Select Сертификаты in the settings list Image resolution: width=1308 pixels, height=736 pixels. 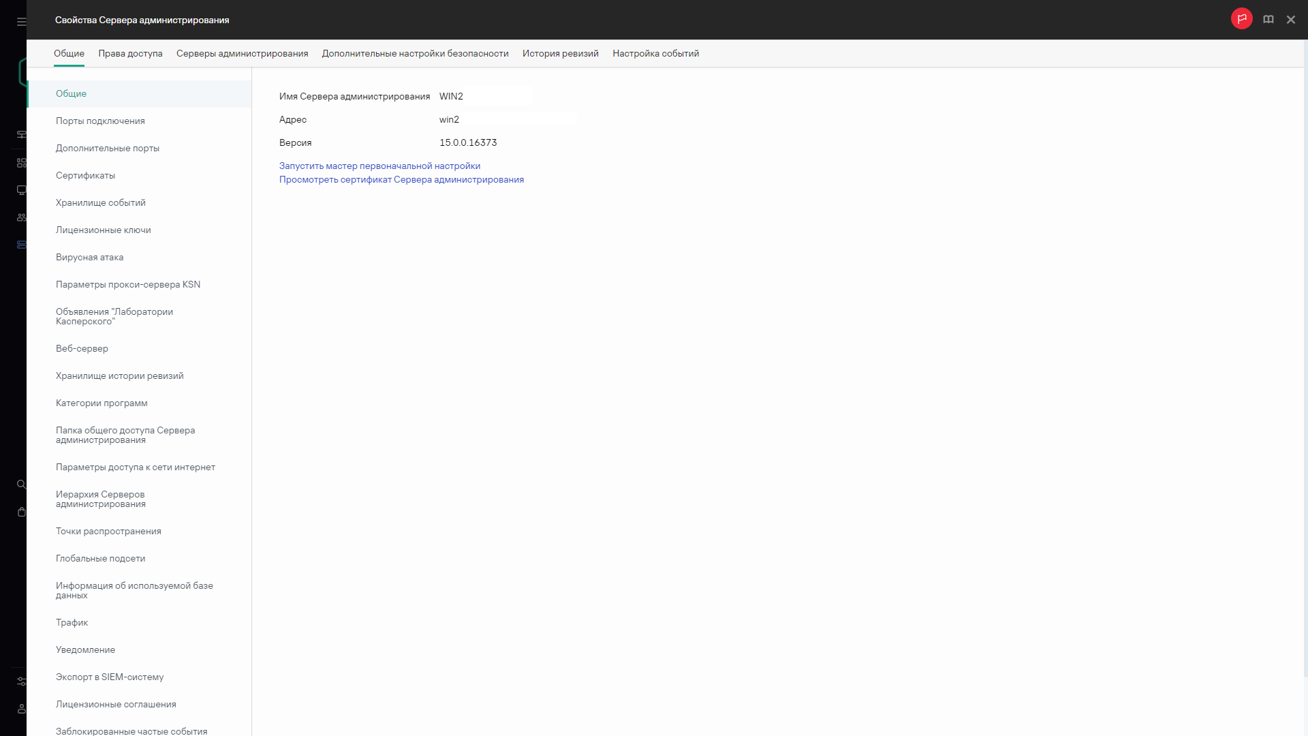pos(84,175)
